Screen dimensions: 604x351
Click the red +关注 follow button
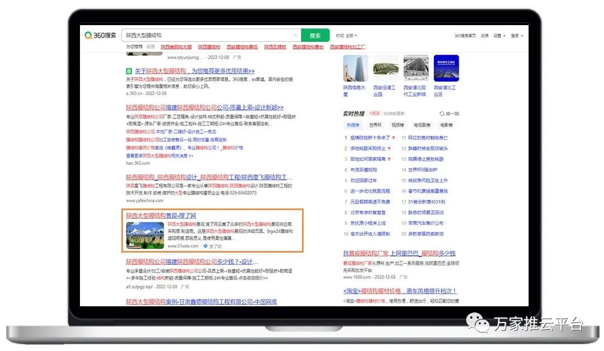[375, 113]
